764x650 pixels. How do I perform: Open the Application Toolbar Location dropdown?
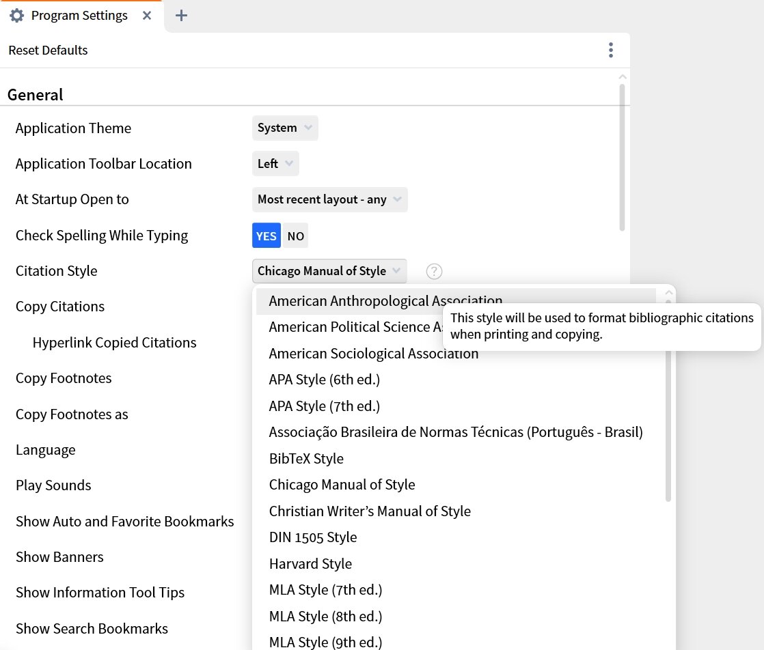(275, 163)
